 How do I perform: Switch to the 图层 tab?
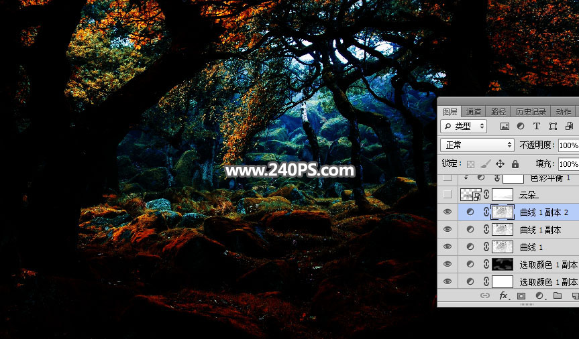coord(450,112)
